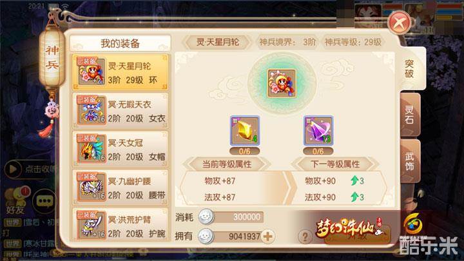
Task: Tap the central 灵·天星月轮 weapon icon
Action: click(x=282, y=83)
